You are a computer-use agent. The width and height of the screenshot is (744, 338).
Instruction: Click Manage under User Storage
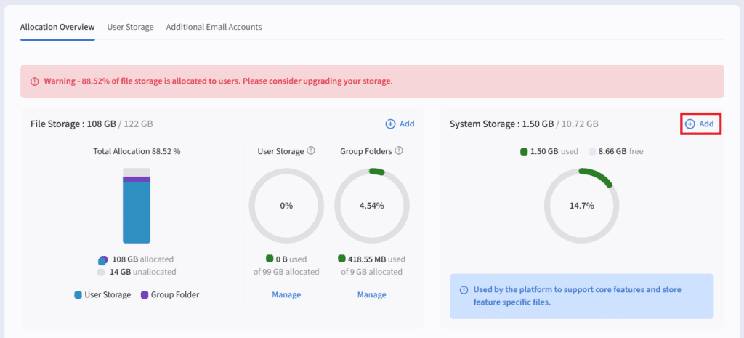286,294
